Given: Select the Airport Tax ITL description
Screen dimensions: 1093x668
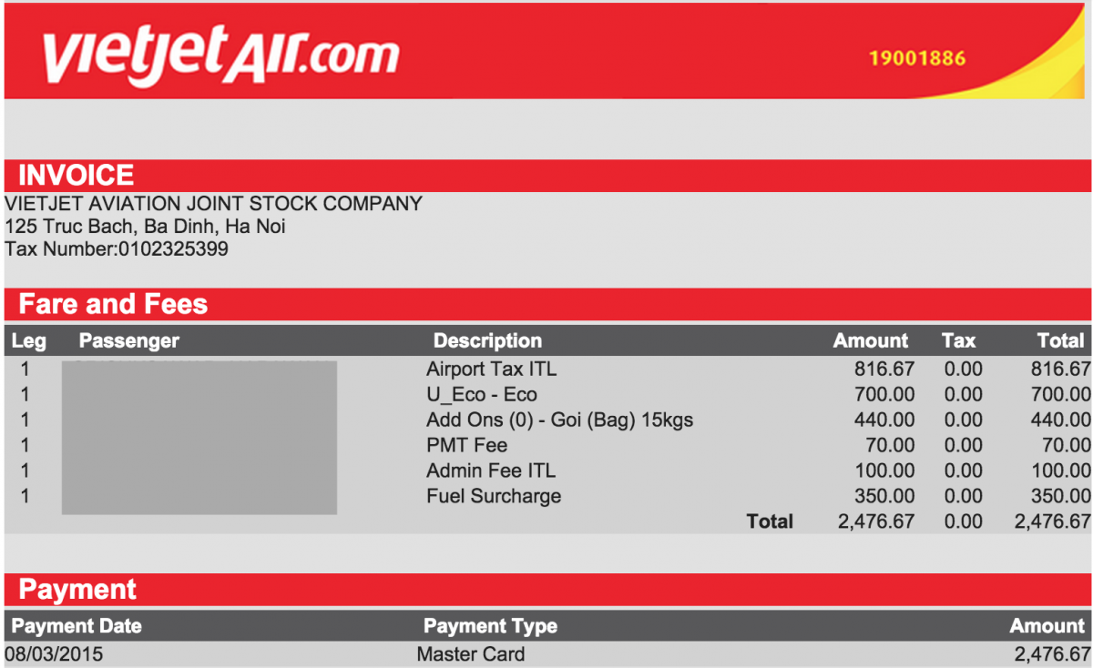Looking at the screenshot, I should [491, 369].
